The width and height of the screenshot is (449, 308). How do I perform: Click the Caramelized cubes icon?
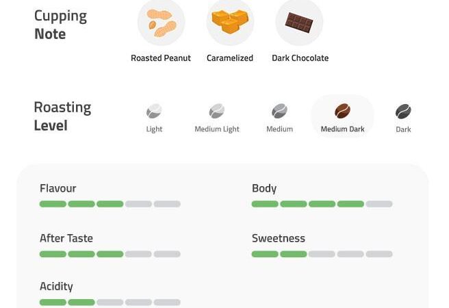point(230,22)
